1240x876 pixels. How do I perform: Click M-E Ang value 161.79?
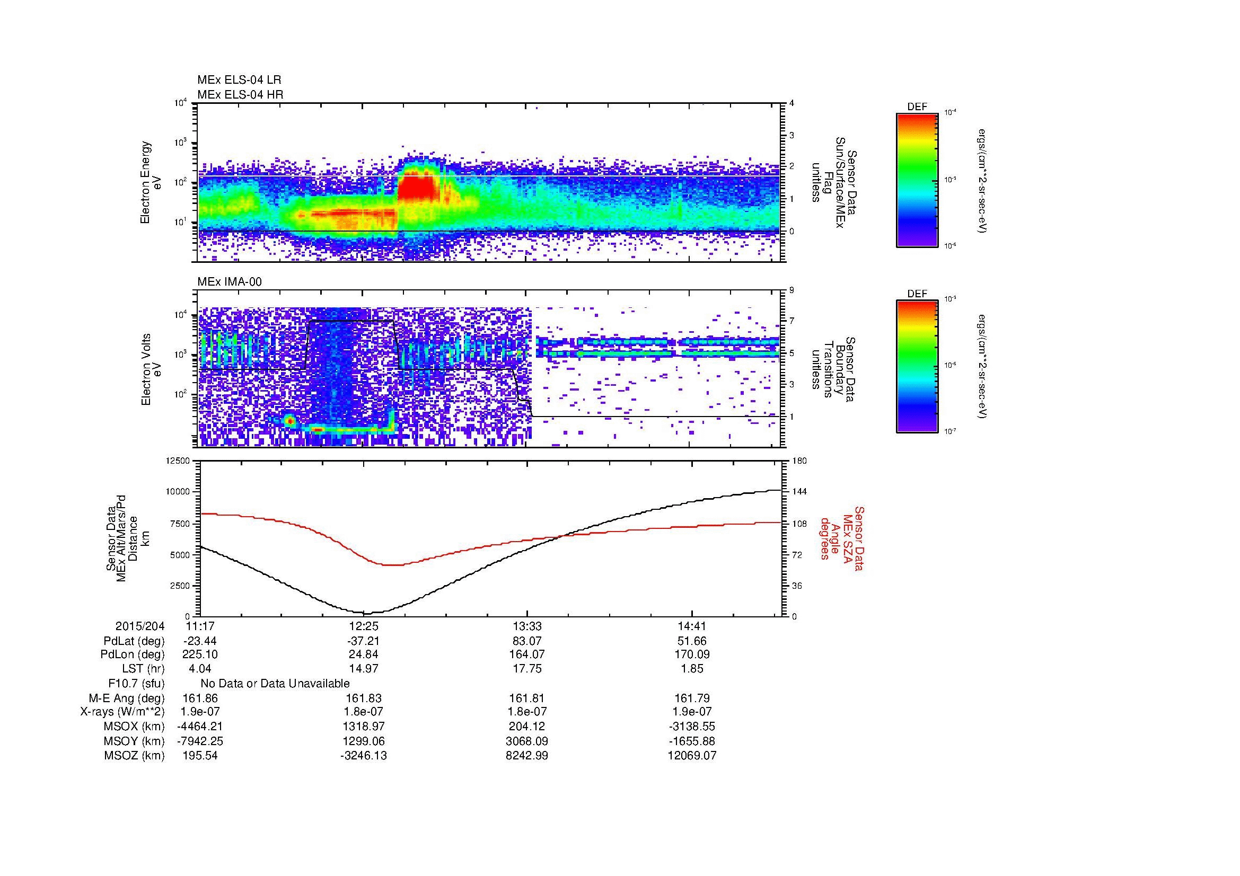[692, 698]
